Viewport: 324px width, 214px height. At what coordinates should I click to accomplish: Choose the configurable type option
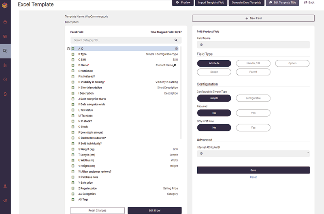pyautogui.click(x=253, y=98)
